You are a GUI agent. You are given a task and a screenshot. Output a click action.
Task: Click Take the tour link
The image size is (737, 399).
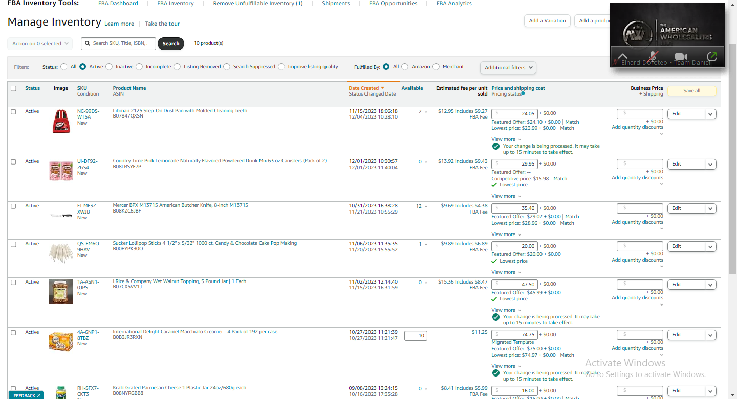click(162, 24)
